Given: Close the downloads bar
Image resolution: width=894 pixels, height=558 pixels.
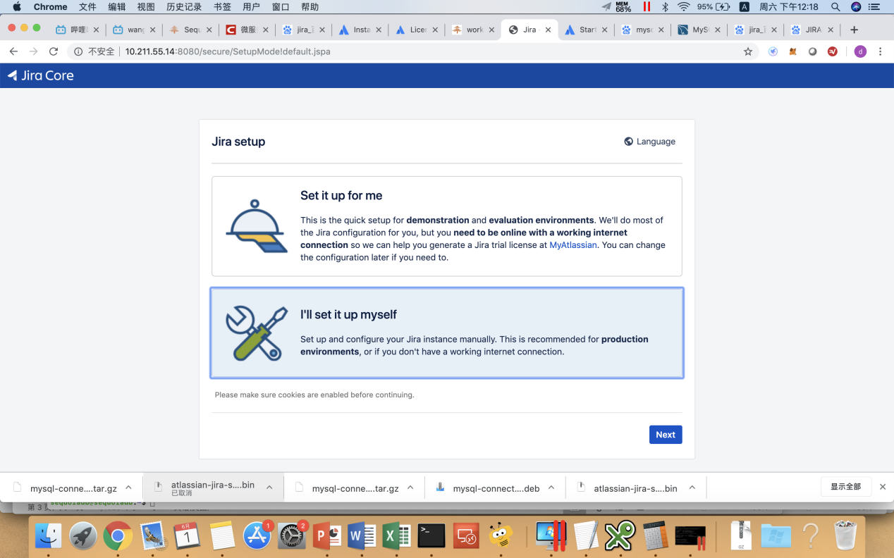Looking at the screenshot, I should (x=882, y=487).
